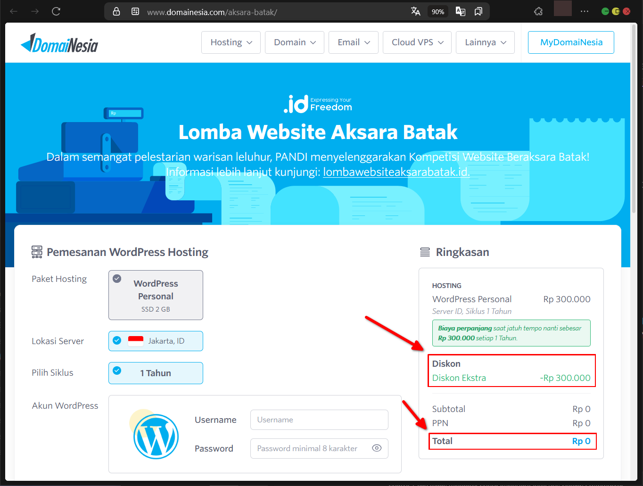Click the page vertical scrollbar

tap(634, 118)
